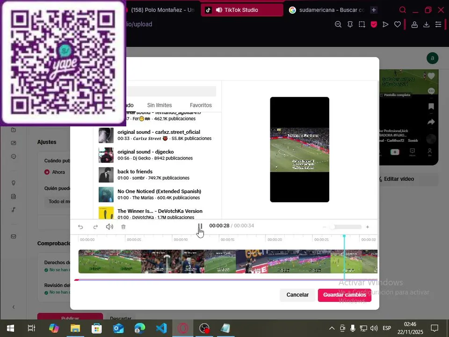The width and height of the screenshot is (449, 337).
Task: Select the Ahora radio option
Action: coord(47,172)
